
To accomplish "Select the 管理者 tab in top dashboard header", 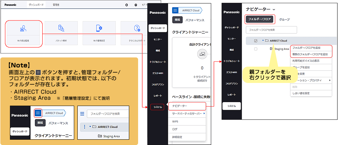I will click(56, 5).
